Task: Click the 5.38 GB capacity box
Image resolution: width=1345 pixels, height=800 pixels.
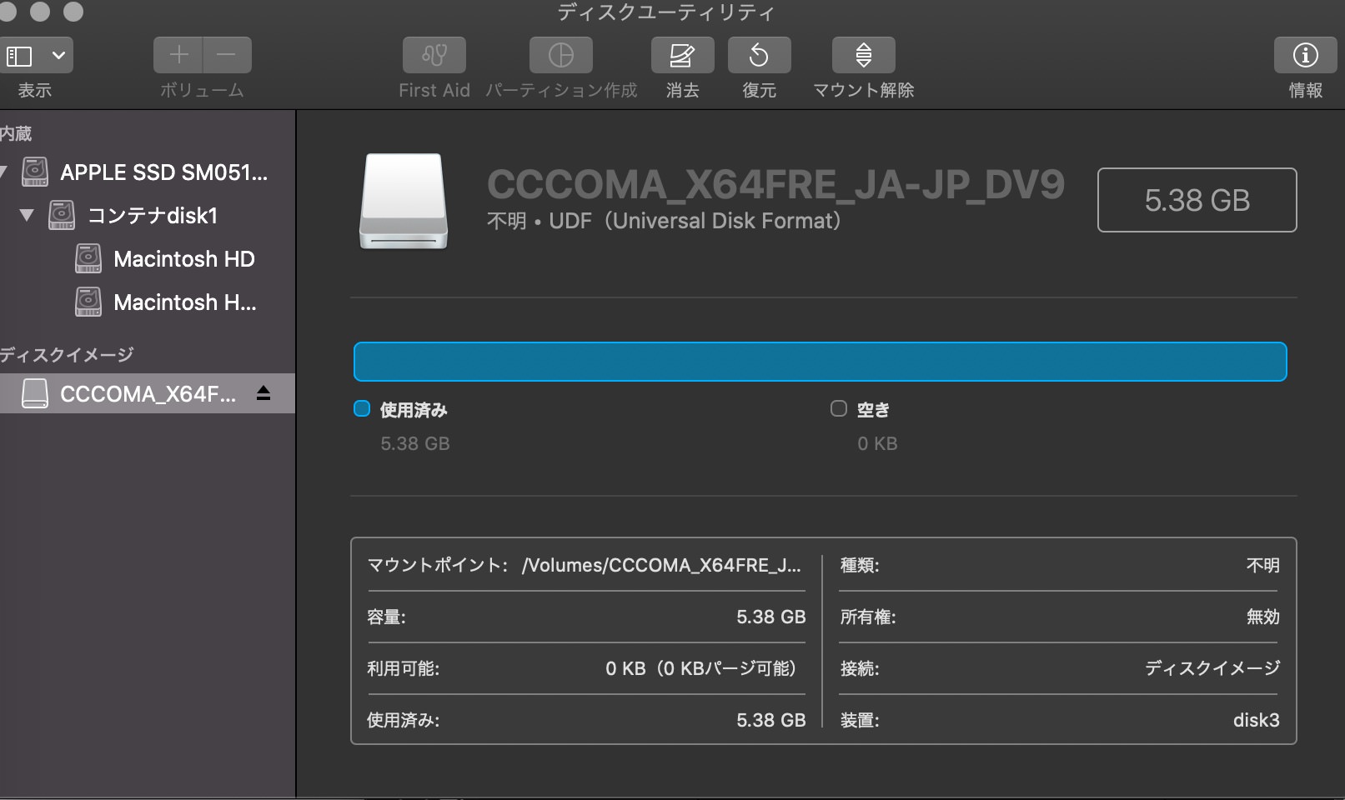Action: pyautogui.click(x=1197, y=200)
